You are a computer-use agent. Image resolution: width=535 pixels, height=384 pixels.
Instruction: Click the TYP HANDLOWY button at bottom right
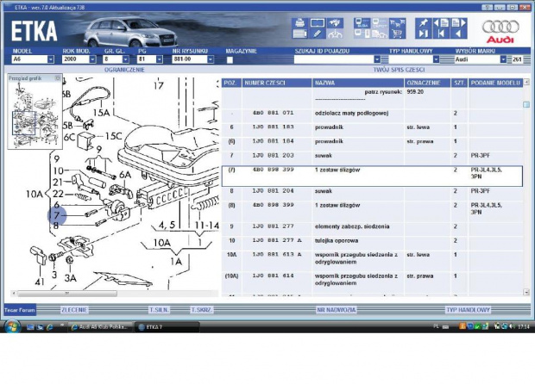point(469,308)
